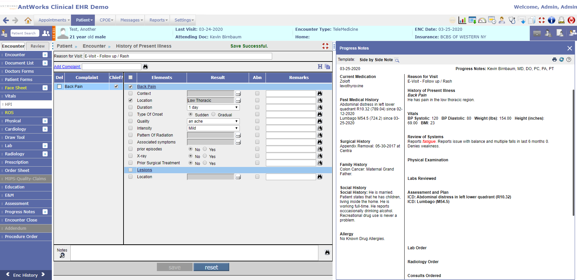Close the Progress Notes panel
The image size is (577, 280).
pyautogui.click(x=570, y=48)
